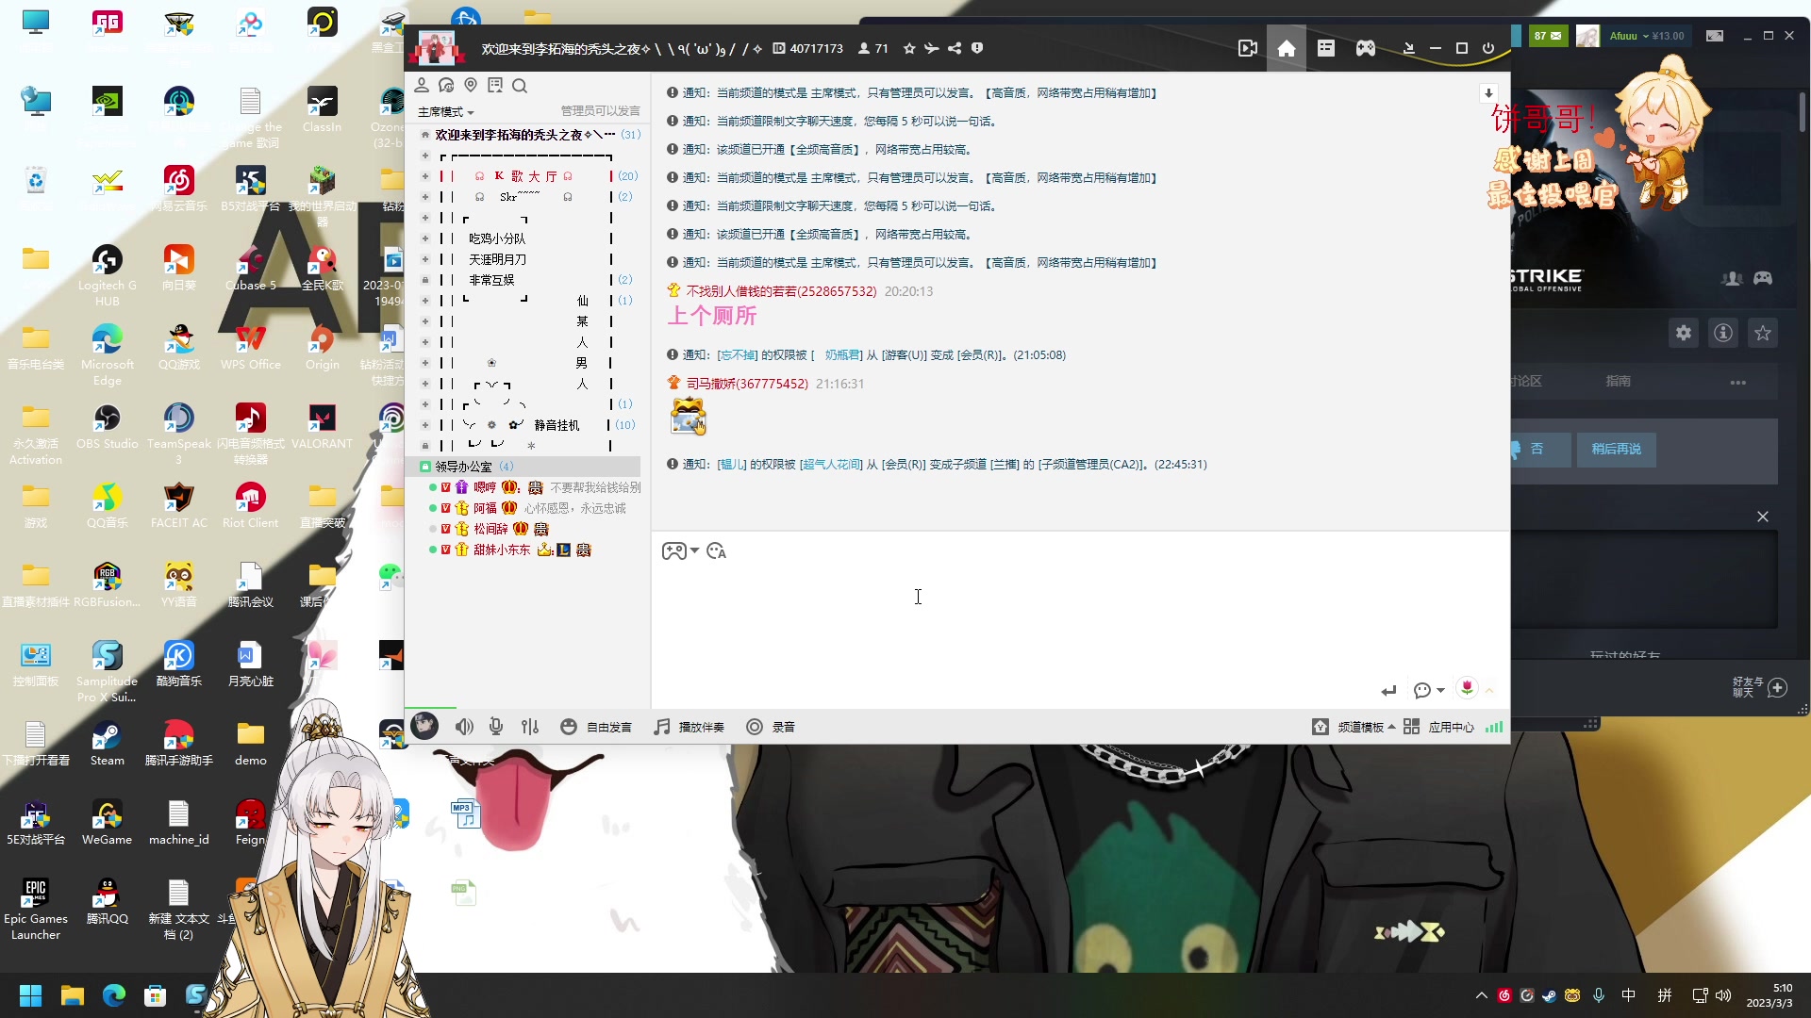1811x1018 pixels.
Task: Expand the 静音挂机 channel row
Action: point(425,425)
